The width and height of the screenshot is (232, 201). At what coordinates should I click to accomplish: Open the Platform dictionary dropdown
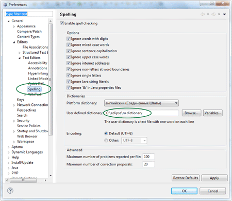(x=141, y=103)
